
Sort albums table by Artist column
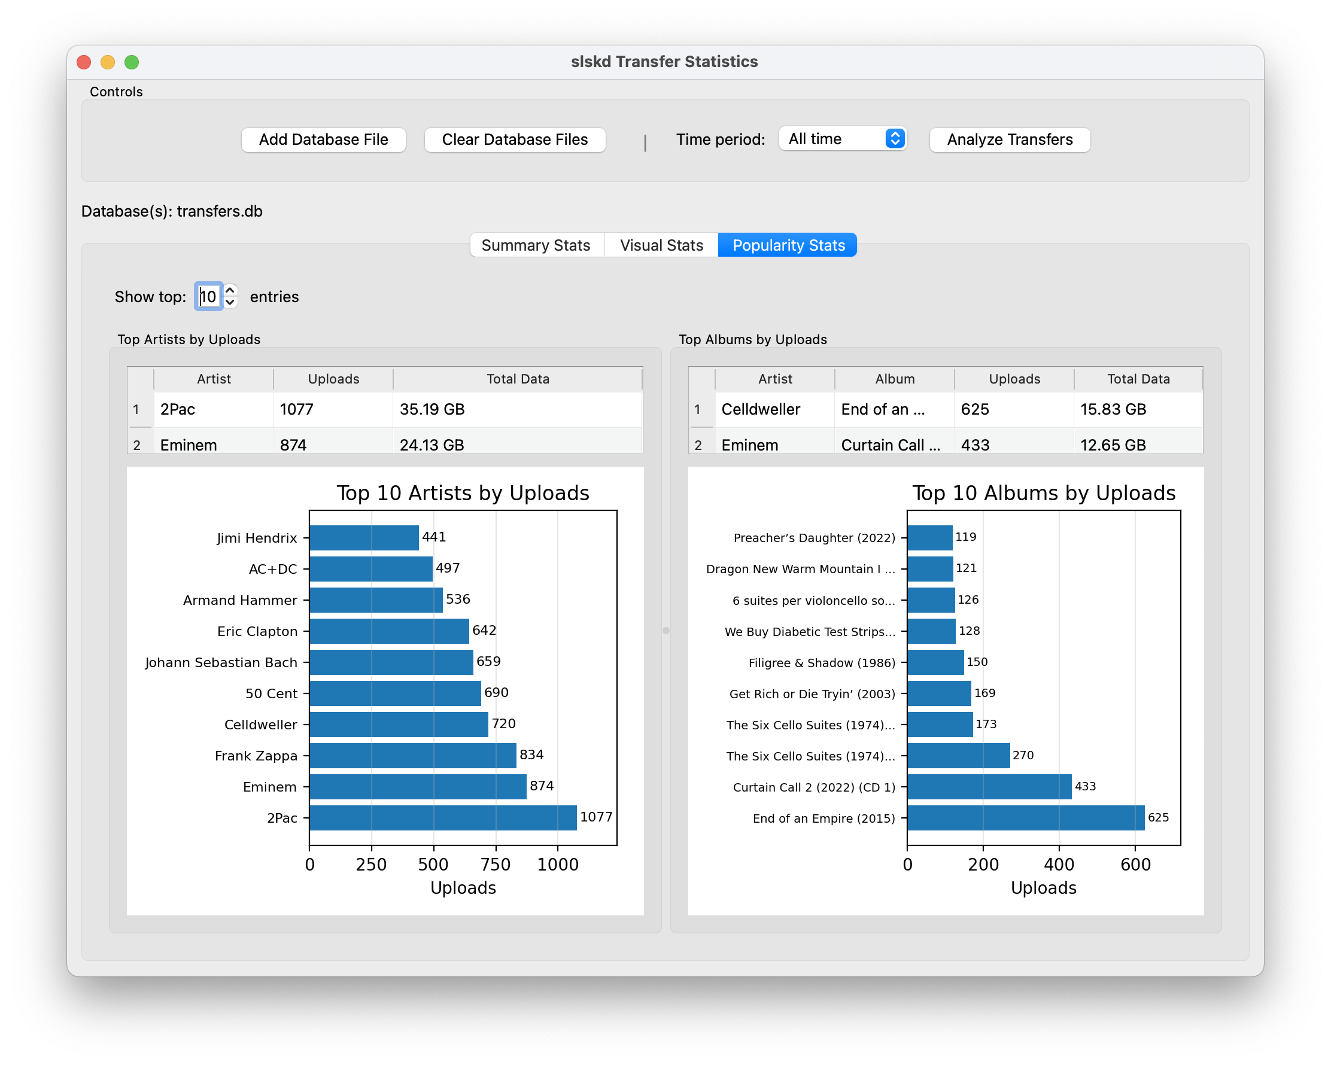[x=775, y=379]
